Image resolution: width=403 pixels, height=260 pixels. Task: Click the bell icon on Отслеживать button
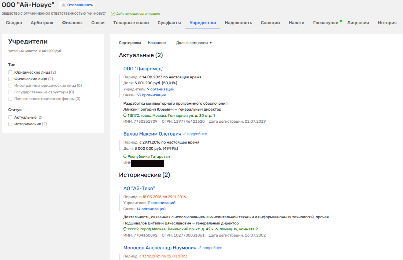pos(64,5)
